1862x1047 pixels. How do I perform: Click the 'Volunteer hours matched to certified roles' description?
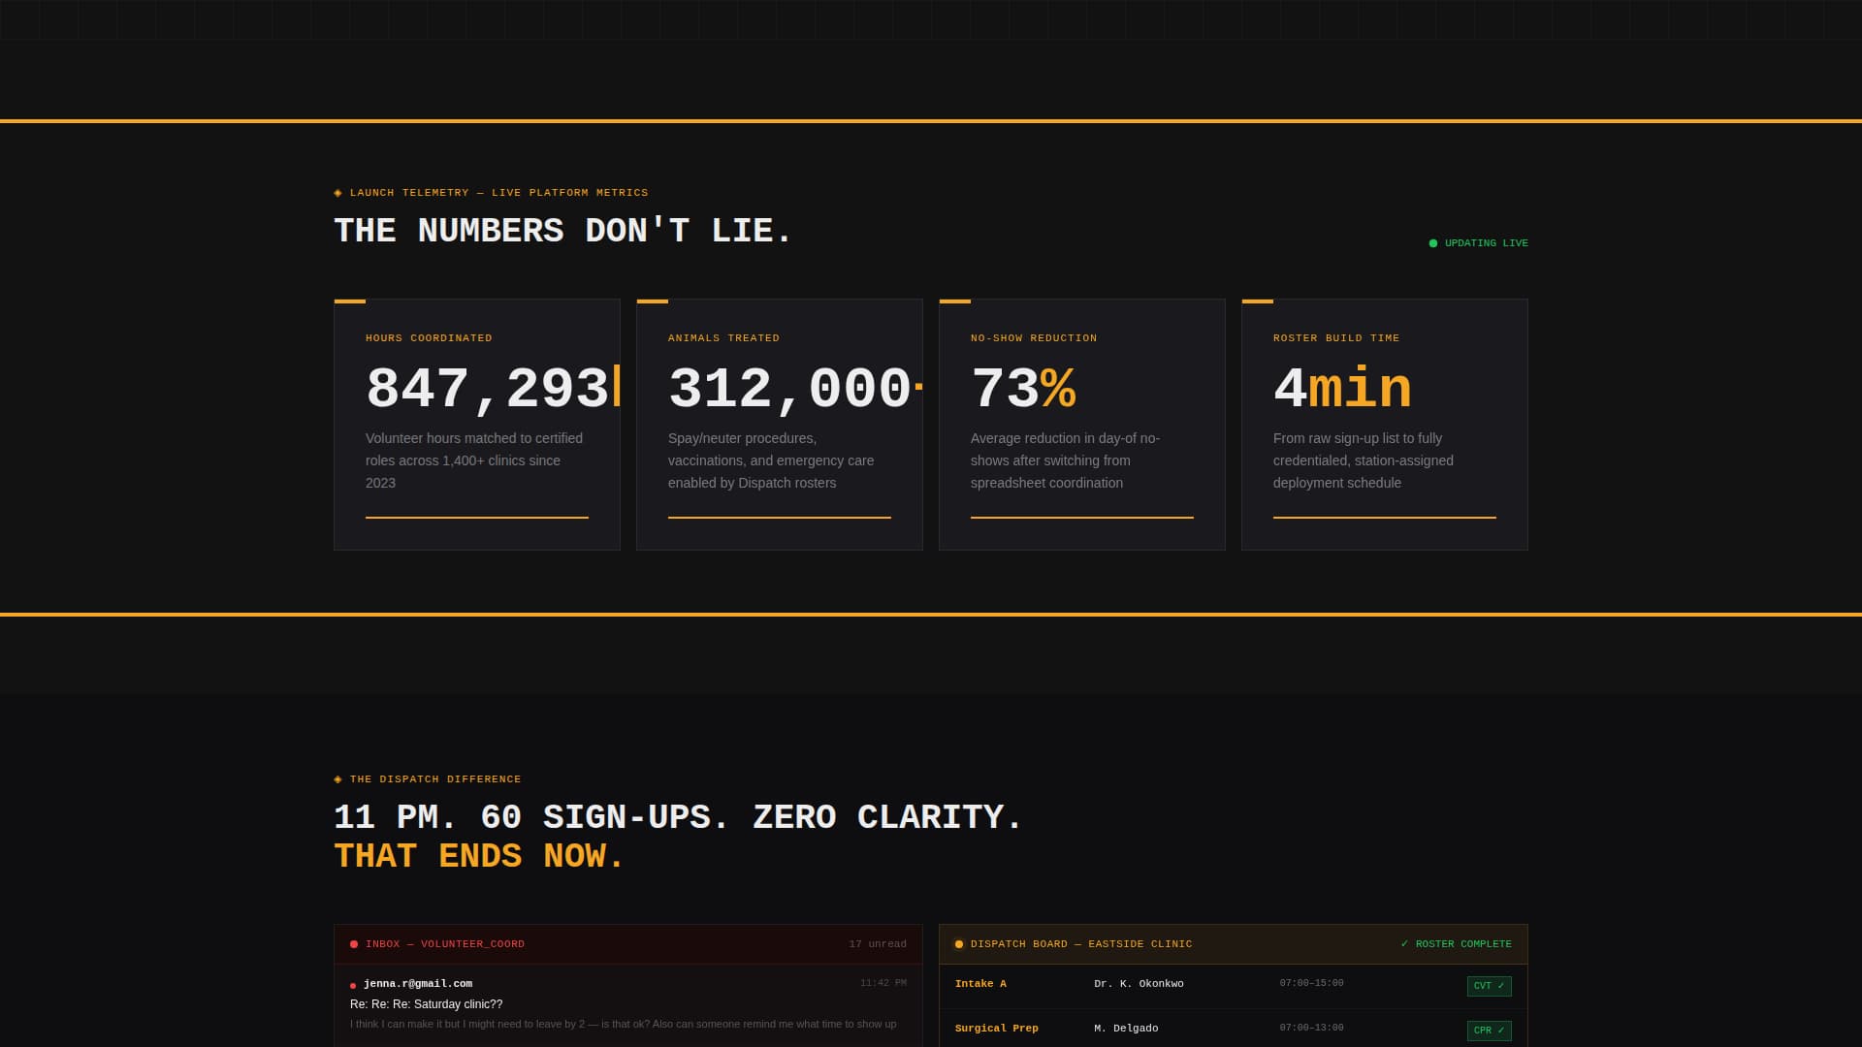[476, 460]
